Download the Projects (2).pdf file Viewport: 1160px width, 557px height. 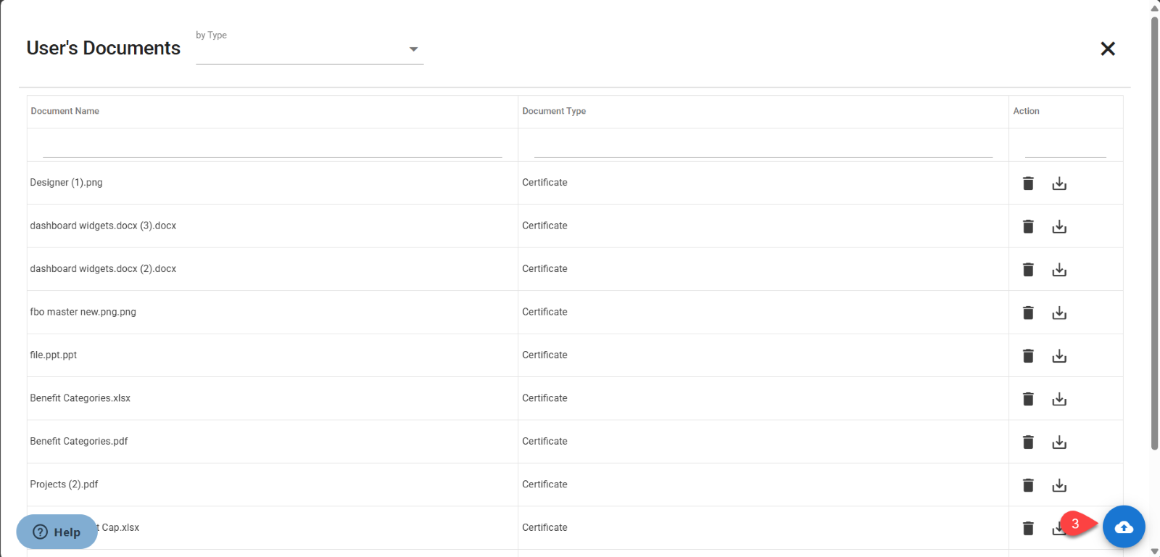tap(1059, 485)
